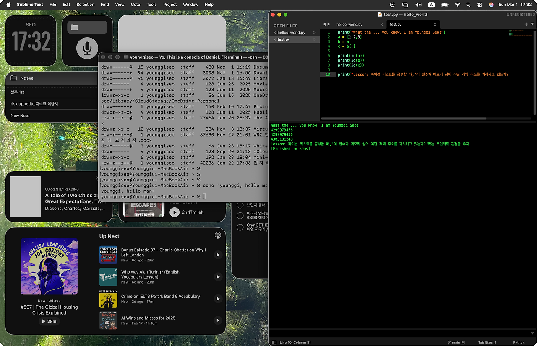Check the ChatGPT reminder circle
Viewport: 537px width, 346px height.
click(x=240, y=227)
